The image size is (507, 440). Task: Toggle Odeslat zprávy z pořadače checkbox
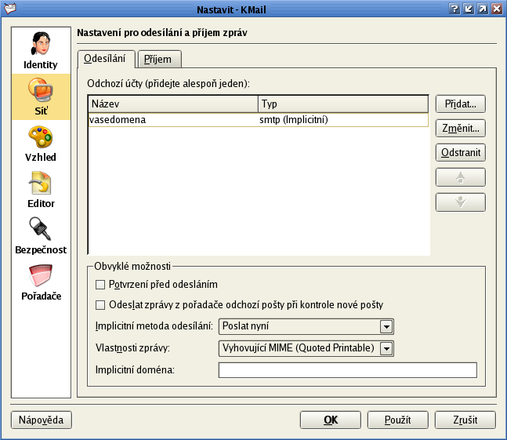pyautogui.click(x=100, y=304)
